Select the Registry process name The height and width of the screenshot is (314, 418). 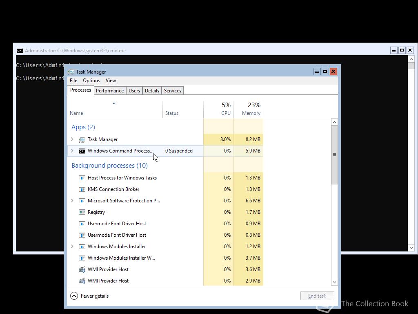pyautogui.click(x=96, y=212)
